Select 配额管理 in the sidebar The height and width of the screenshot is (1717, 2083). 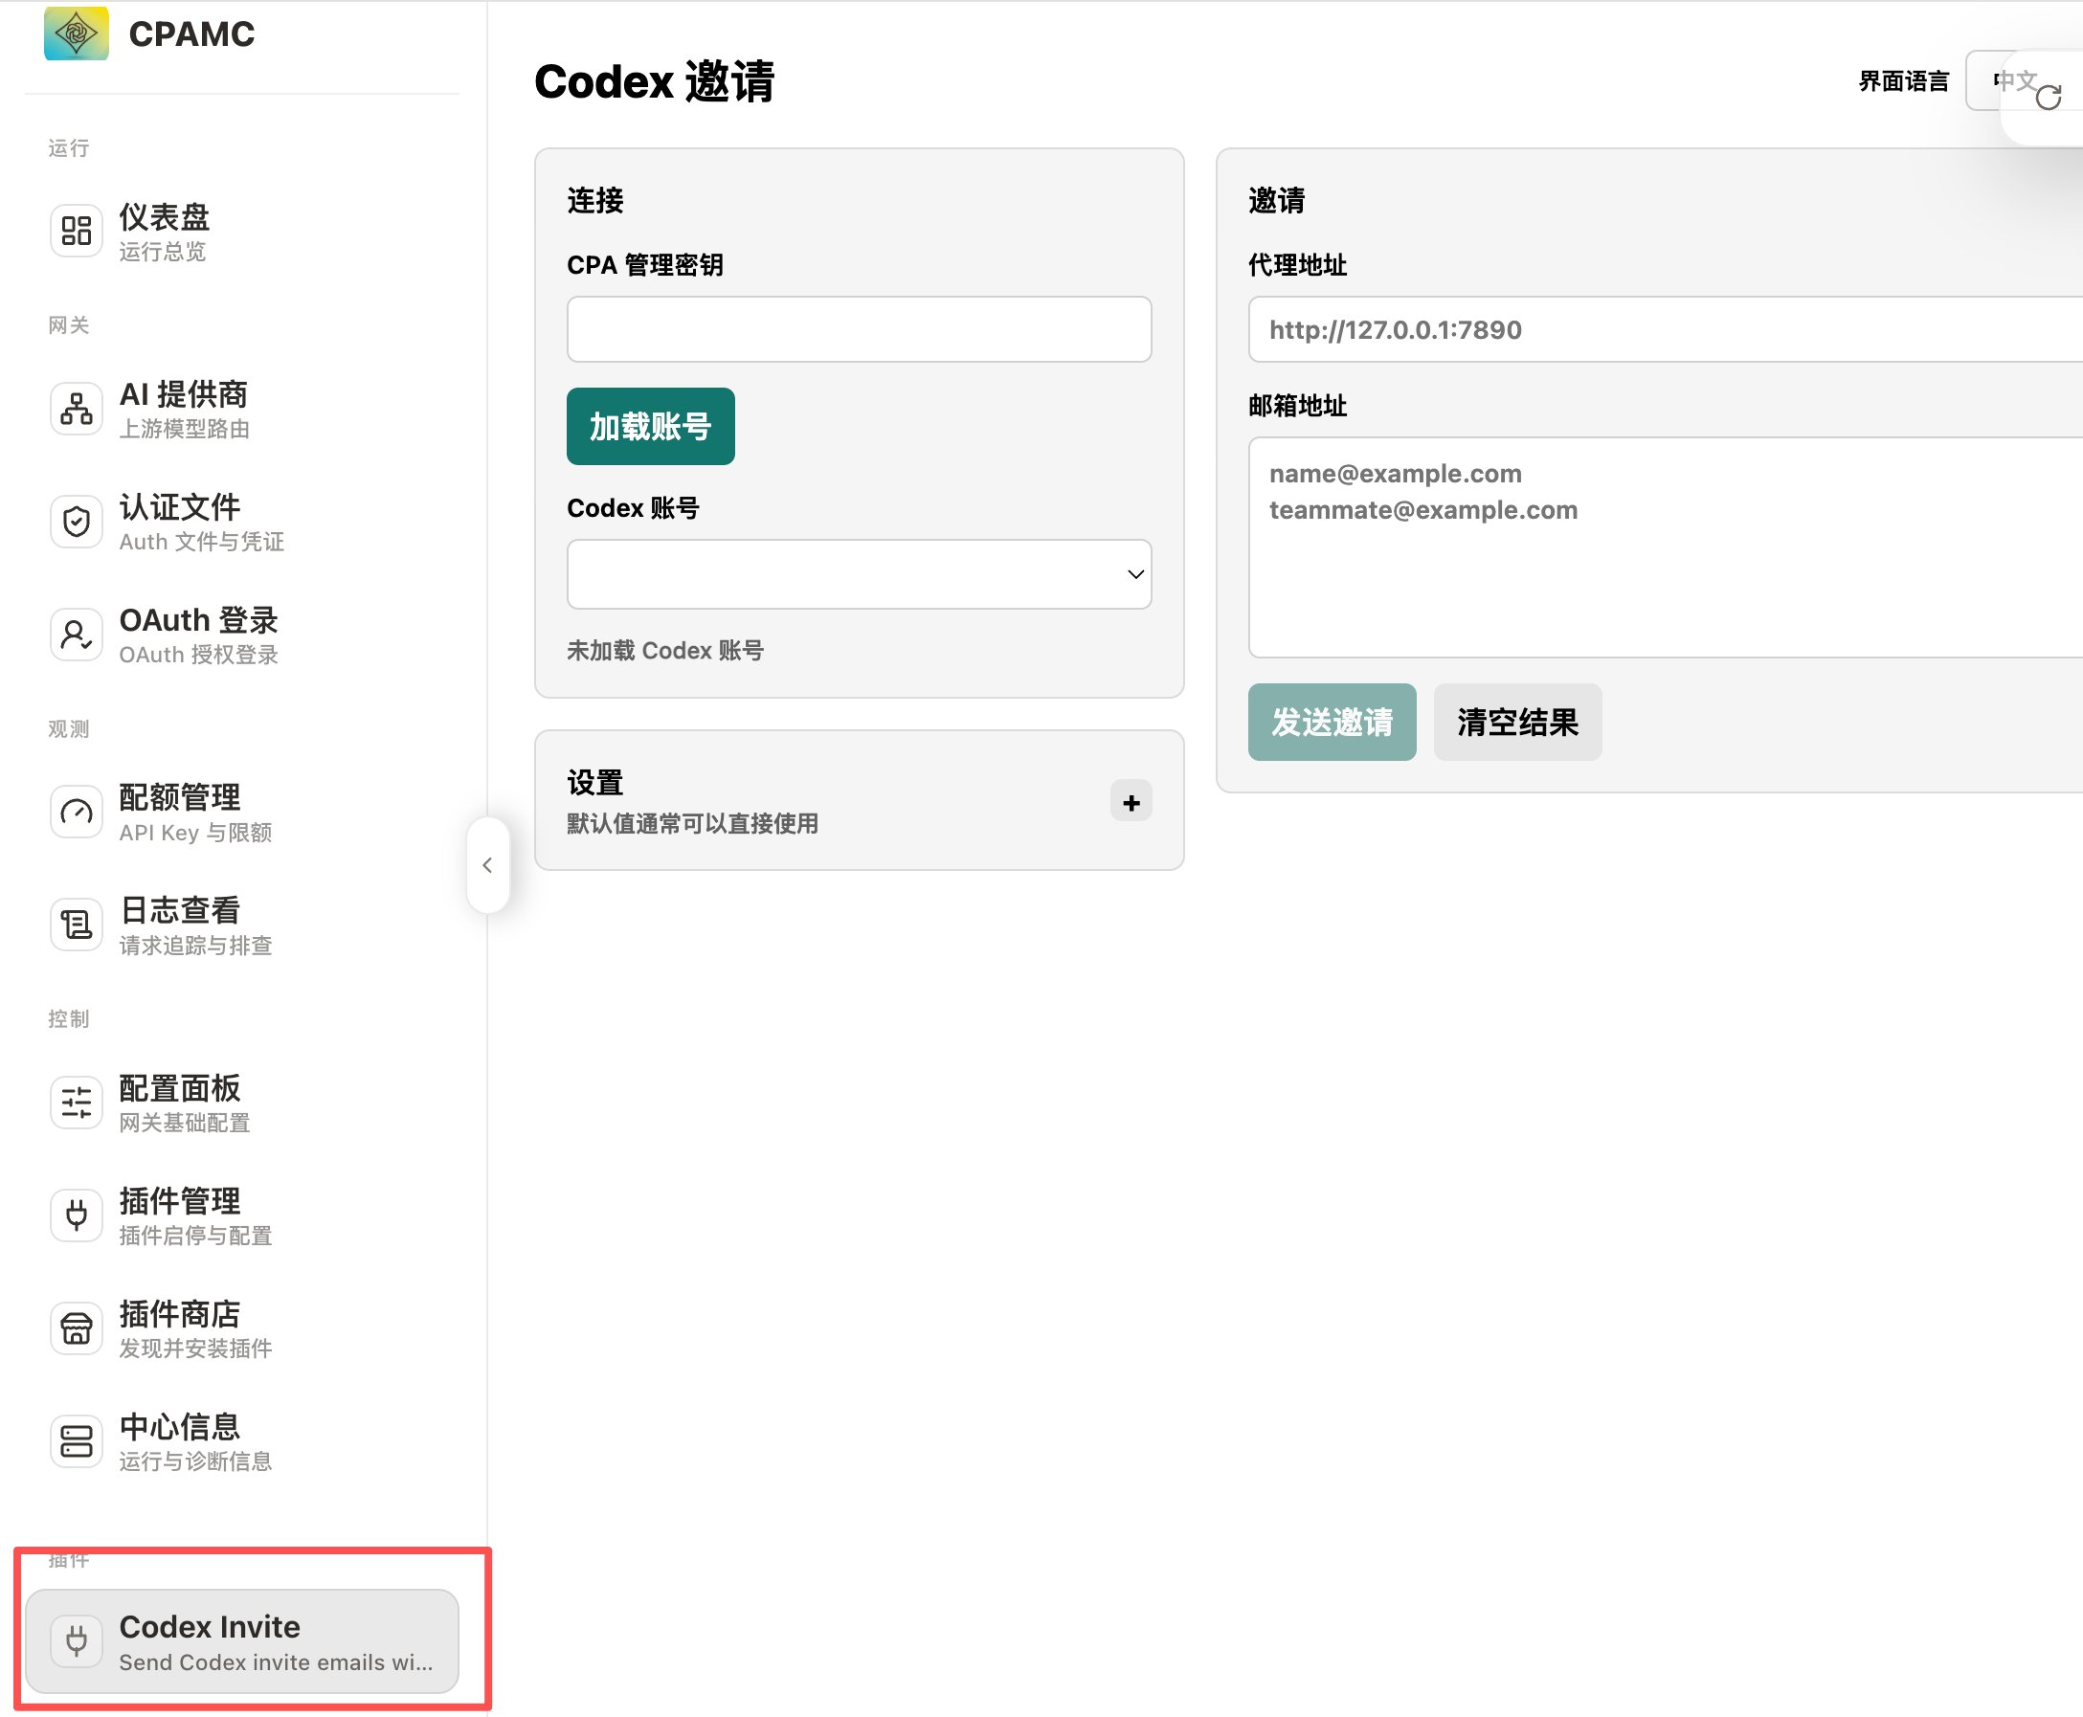(241, 812)
